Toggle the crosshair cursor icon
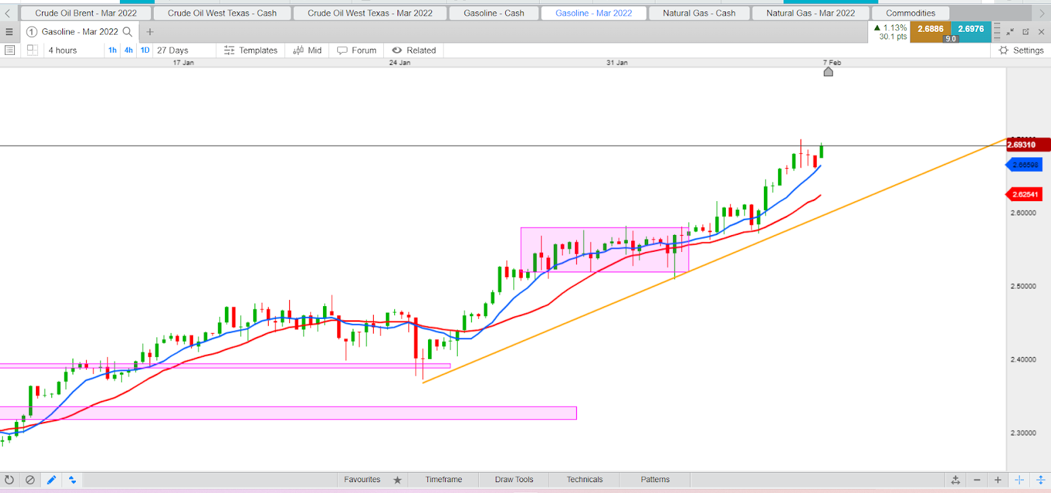The width and height of the screenshot is (1051, 493). coord(1019,480)
